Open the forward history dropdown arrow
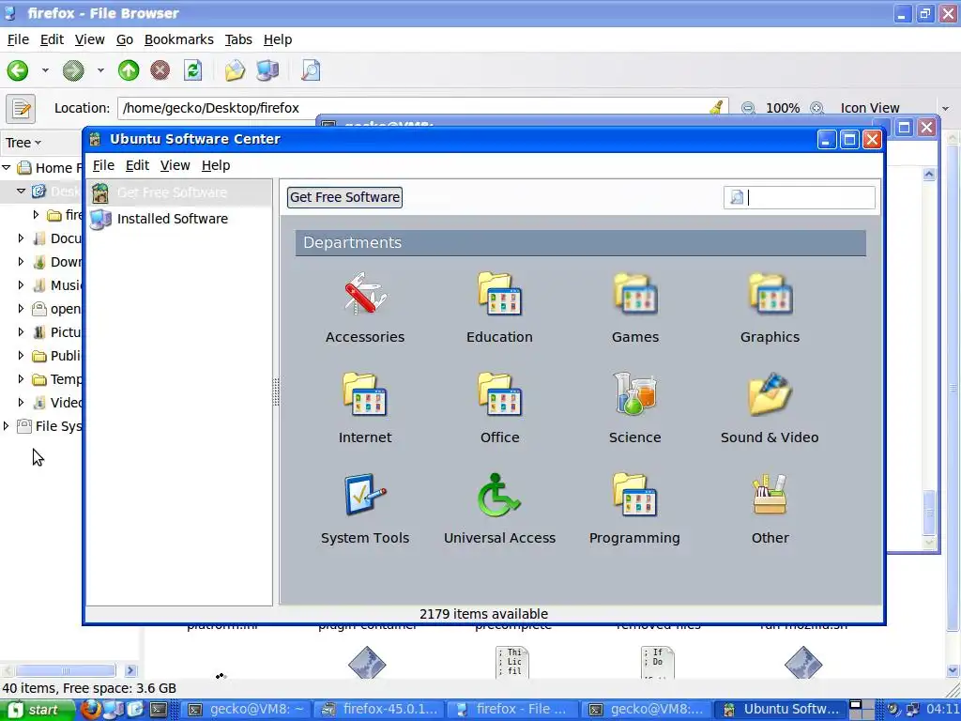 [x=99, y=70]
